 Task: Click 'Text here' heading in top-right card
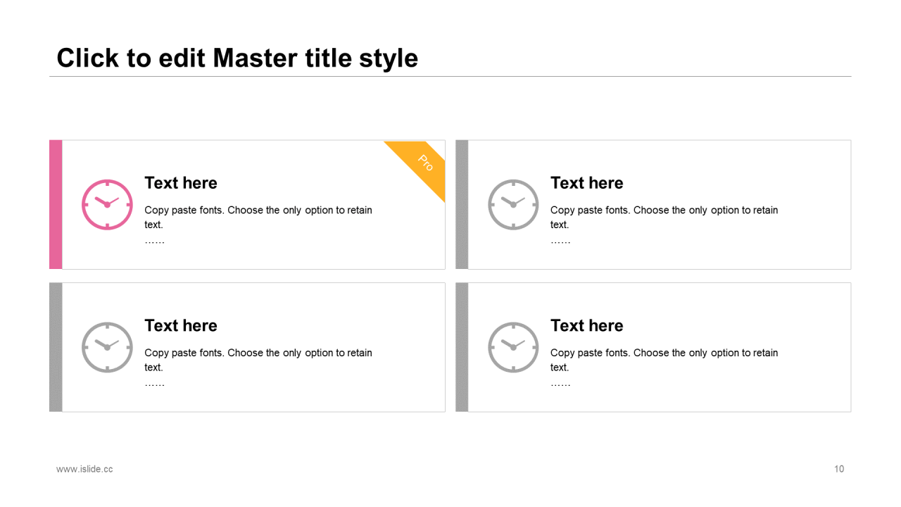tap(587, 183)
